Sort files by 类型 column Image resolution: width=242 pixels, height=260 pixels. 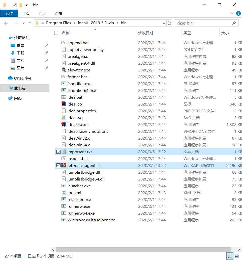coord(187,33)
